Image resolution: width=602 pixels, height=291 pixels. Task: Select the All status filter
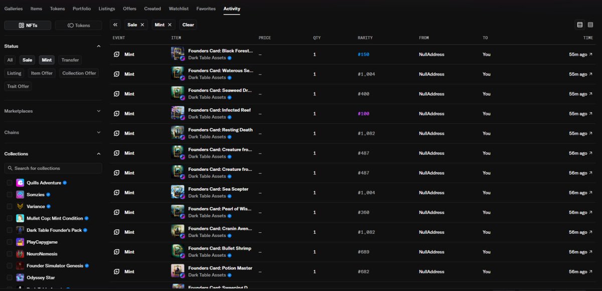coord(10,60)
